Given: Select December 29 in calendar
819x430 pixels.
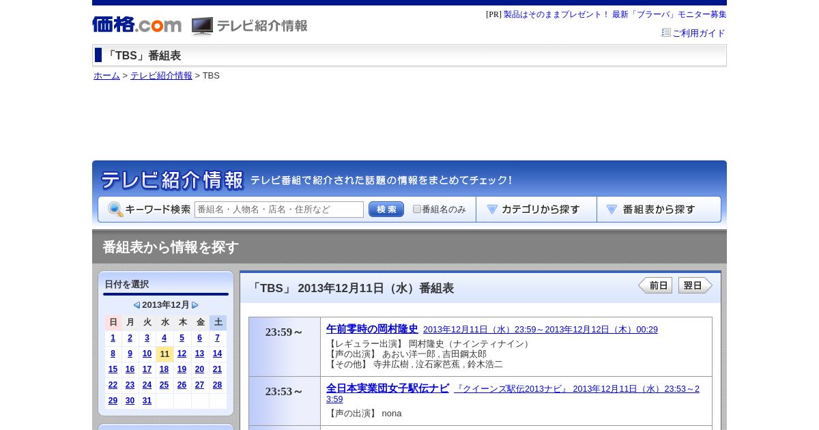Looking at the screenshot, I should click(113, 401).
